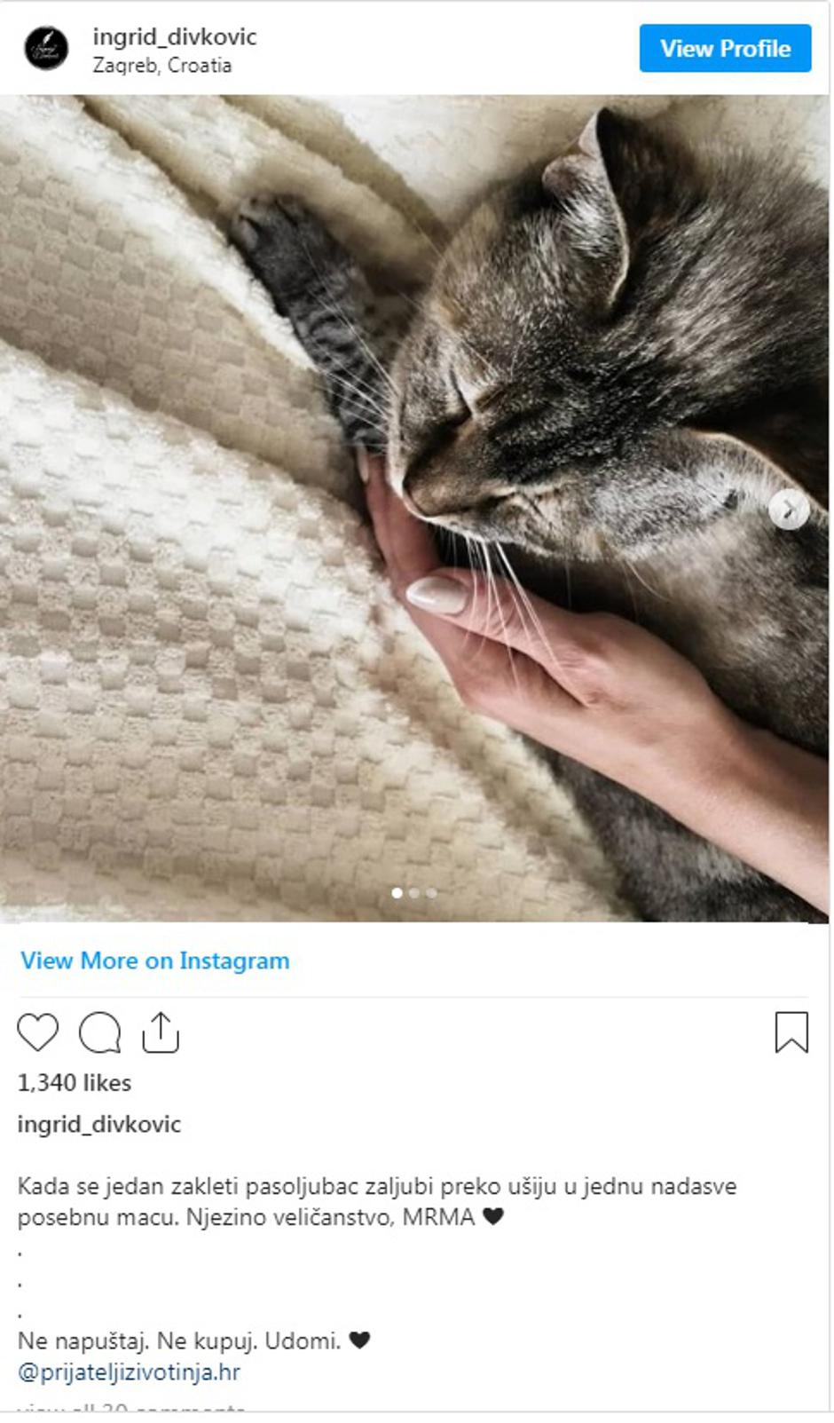Click the blue View Profile button
Screen dimensions: 834x1423
725,48
